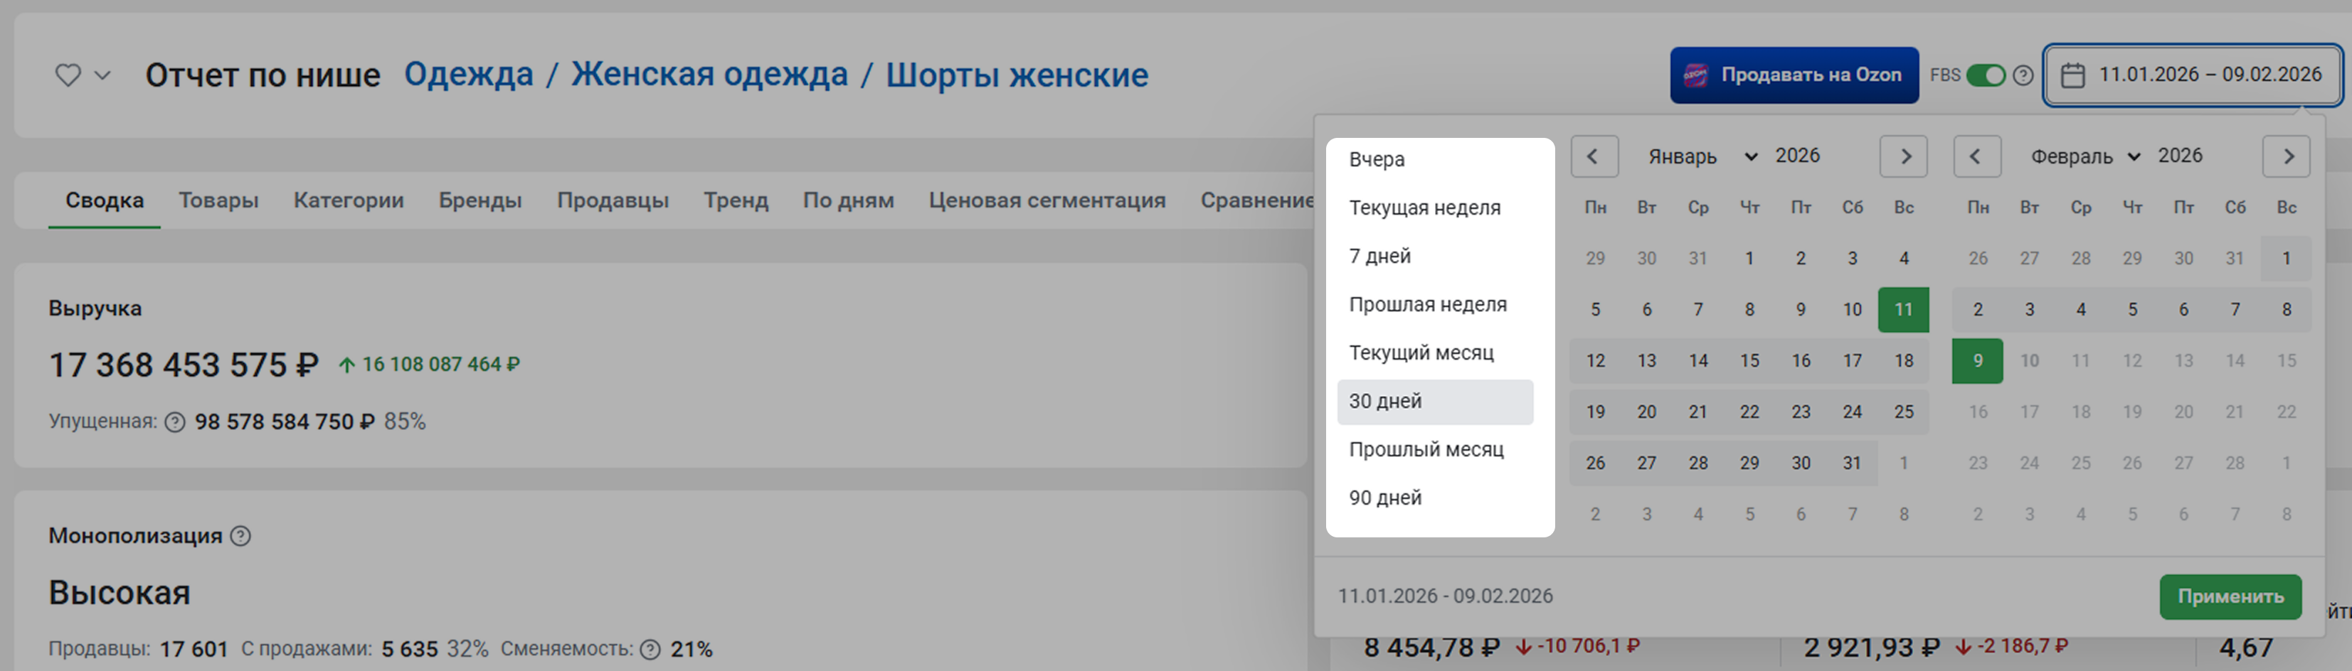Click the calendar icon in date field
The width and height of the screenshot is (2352, 671).
click(2072, 75)
